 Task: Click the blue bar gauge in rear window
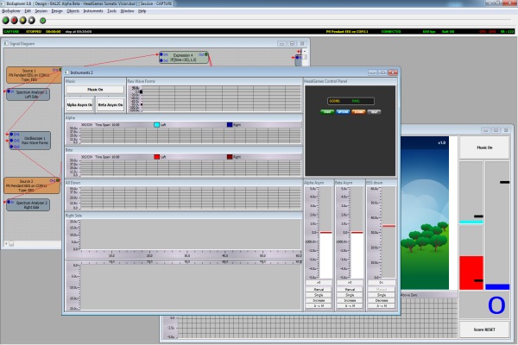[x=497, y=287]
